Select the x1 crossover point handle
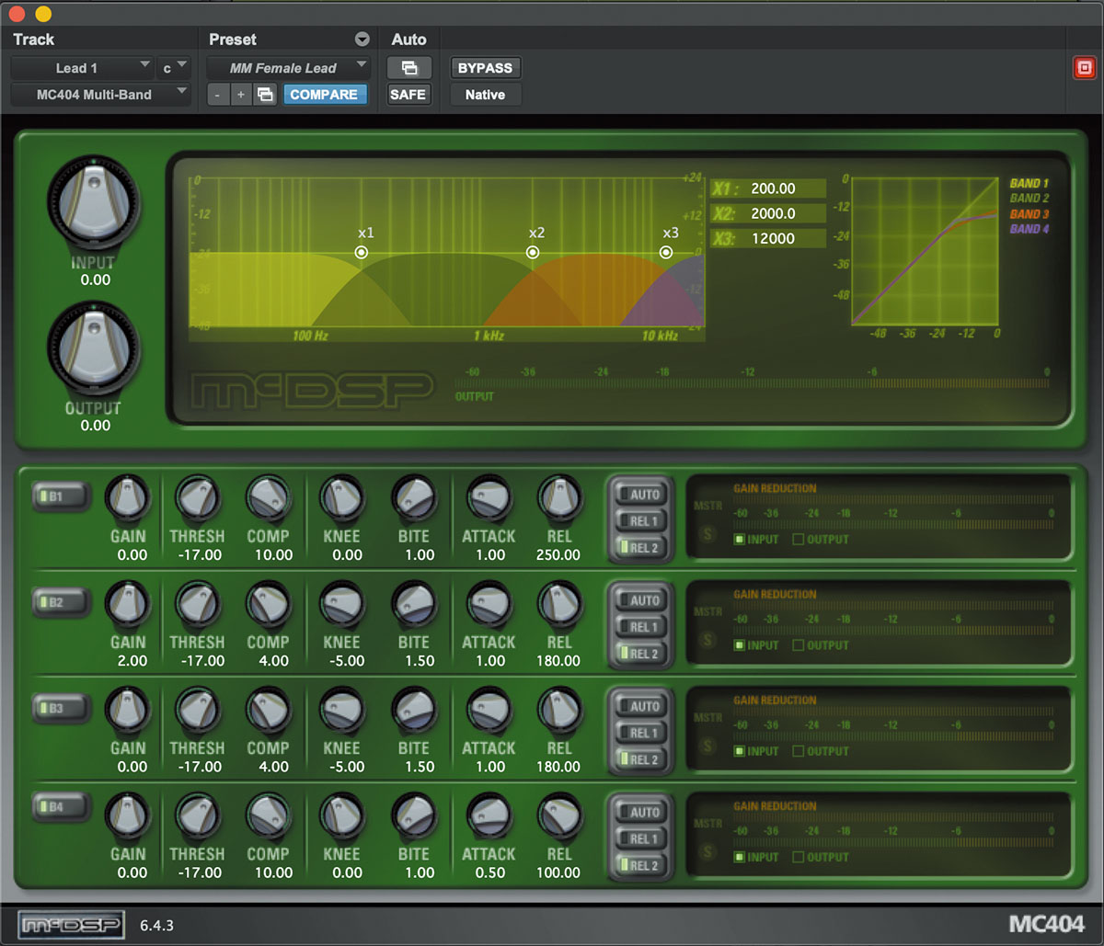 click(x=362, y=251)
